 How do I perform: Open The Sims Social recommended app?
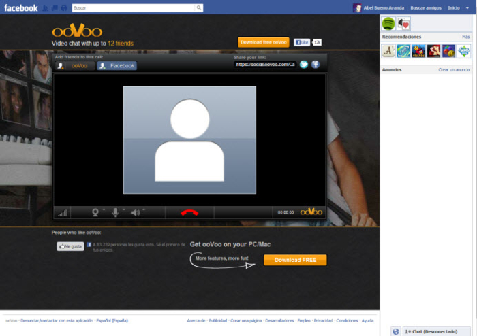464,51
